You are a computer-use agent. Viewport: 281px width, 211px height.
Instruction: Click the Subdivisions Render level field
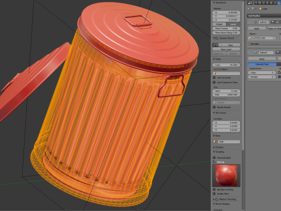click(262, 77)
